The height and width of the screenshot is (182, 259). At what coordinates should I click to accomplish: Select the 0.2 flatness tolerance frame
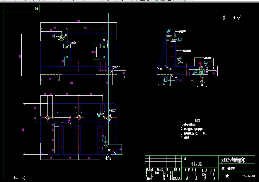tap(179, 80)
